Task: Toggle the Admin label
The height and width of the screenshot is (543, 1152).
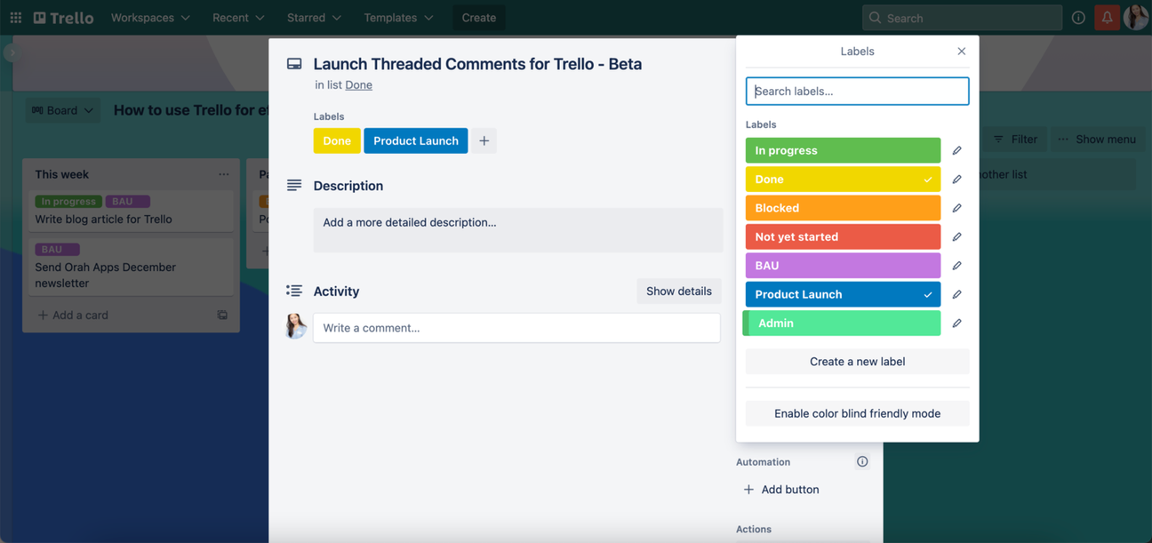Action: [843, 323]
